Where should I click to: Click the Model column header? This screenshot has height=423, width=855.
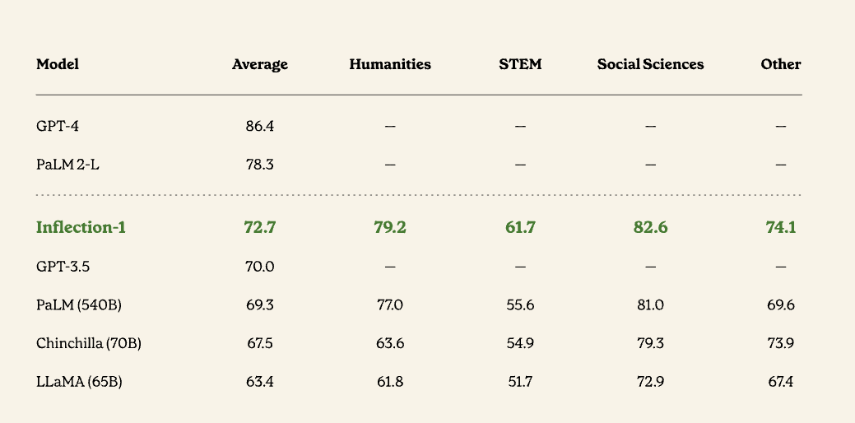(58, 64)
